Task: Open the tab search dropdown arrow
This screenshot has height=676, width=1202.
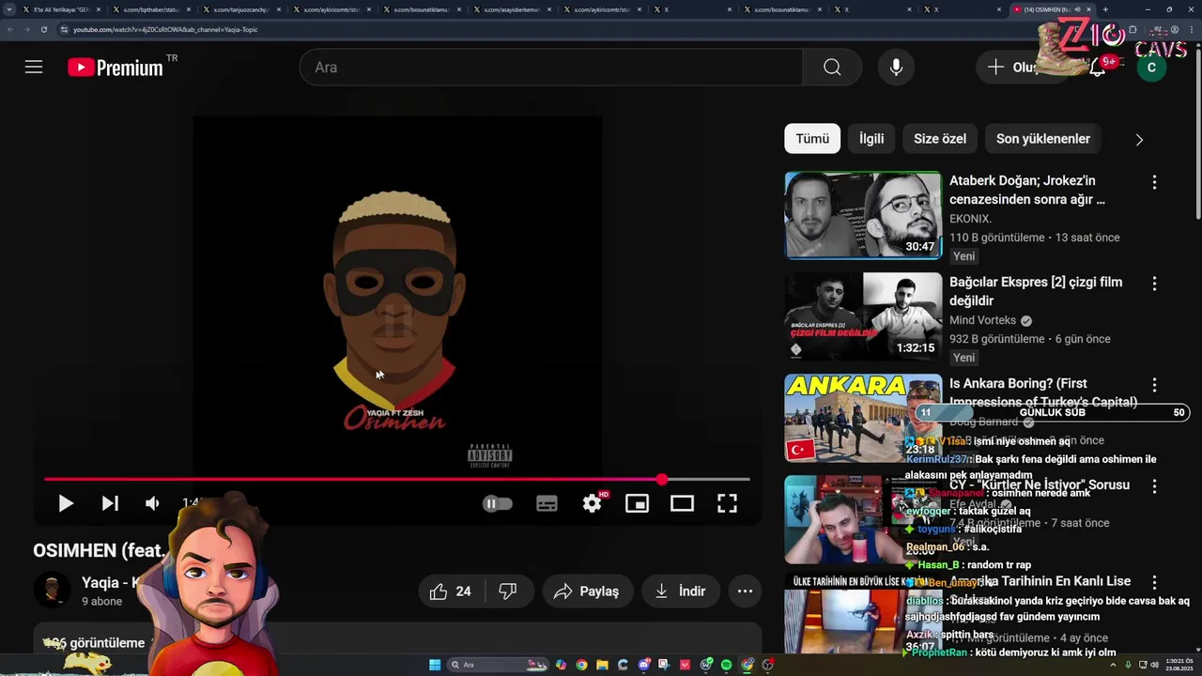Action: pos(9,9)
